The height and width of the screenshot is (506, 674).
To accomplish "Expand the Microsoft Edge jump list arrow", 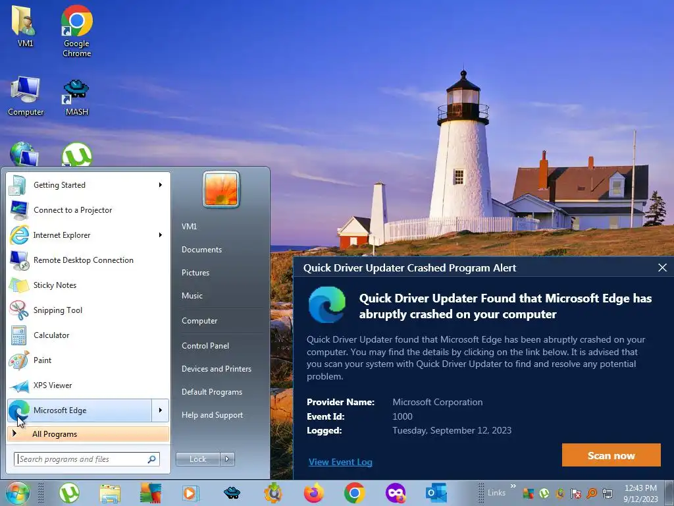I will (161, 410).
